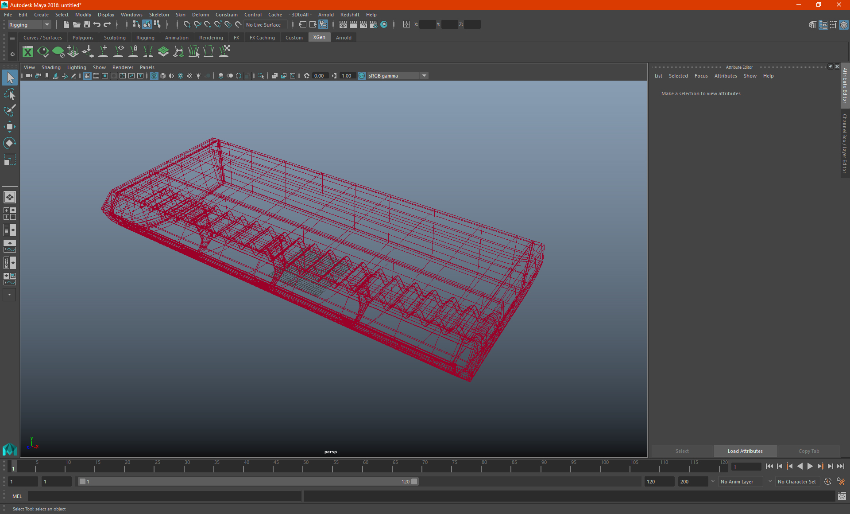
Task: Click the single perspective layout icon
Action: (10, 197)
